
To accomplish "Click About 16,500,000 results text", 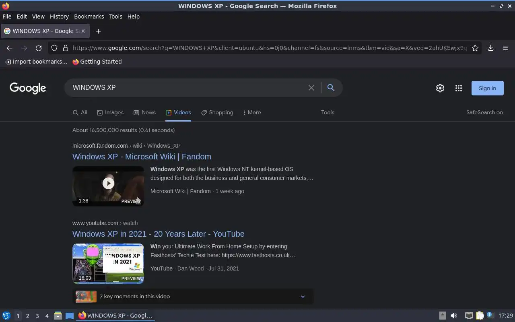I will [x=124, y=130].
